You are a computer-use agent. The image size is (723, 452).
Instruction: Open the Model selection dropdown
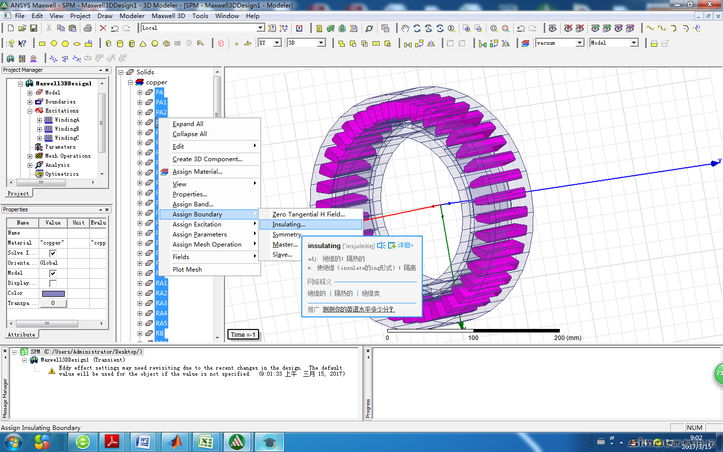[634, 43]
